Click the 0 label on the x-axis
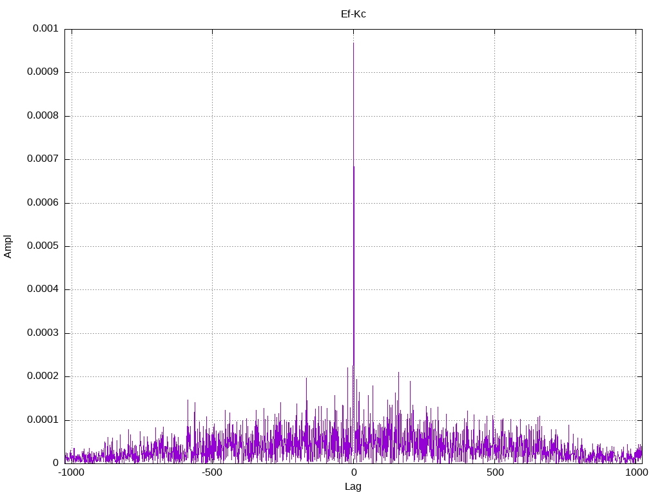This screenshot has width=660, height=495. [x=353, y=473]
